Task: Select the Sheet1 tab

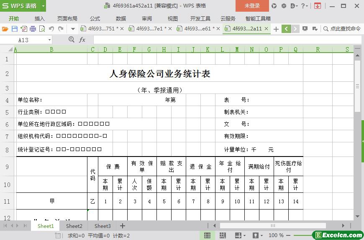Action: click(x=46, y=226)
